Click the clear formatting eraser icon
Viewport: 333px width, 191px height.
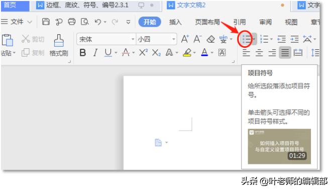coord(210,39)
